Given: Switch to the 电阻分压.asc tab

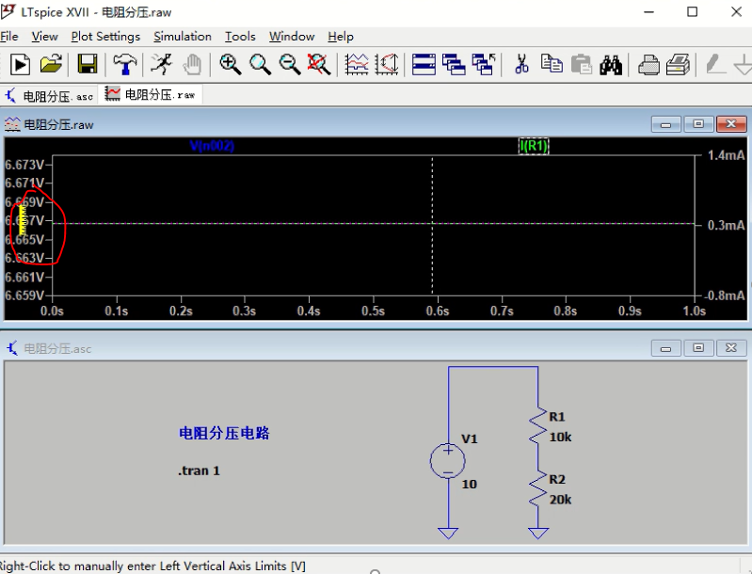Looking at the screenshot, I should (x=50, y=95).
